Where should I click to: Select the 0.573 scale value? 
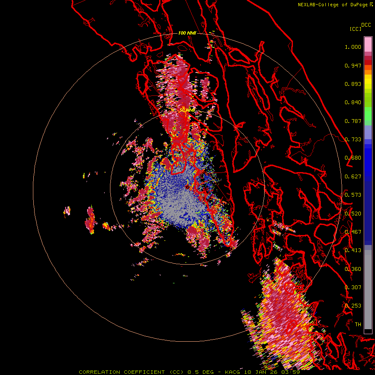pos(353,195)
